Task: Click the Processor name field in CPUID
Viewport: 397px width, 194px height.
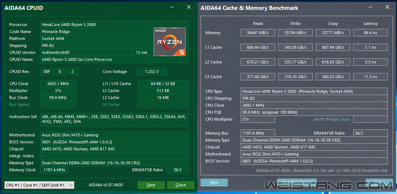Action: (x=95, y=25)
